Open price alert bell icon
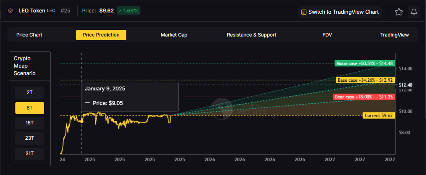The width and height of the screenshot is (426, 175). [x=414, y=12]
